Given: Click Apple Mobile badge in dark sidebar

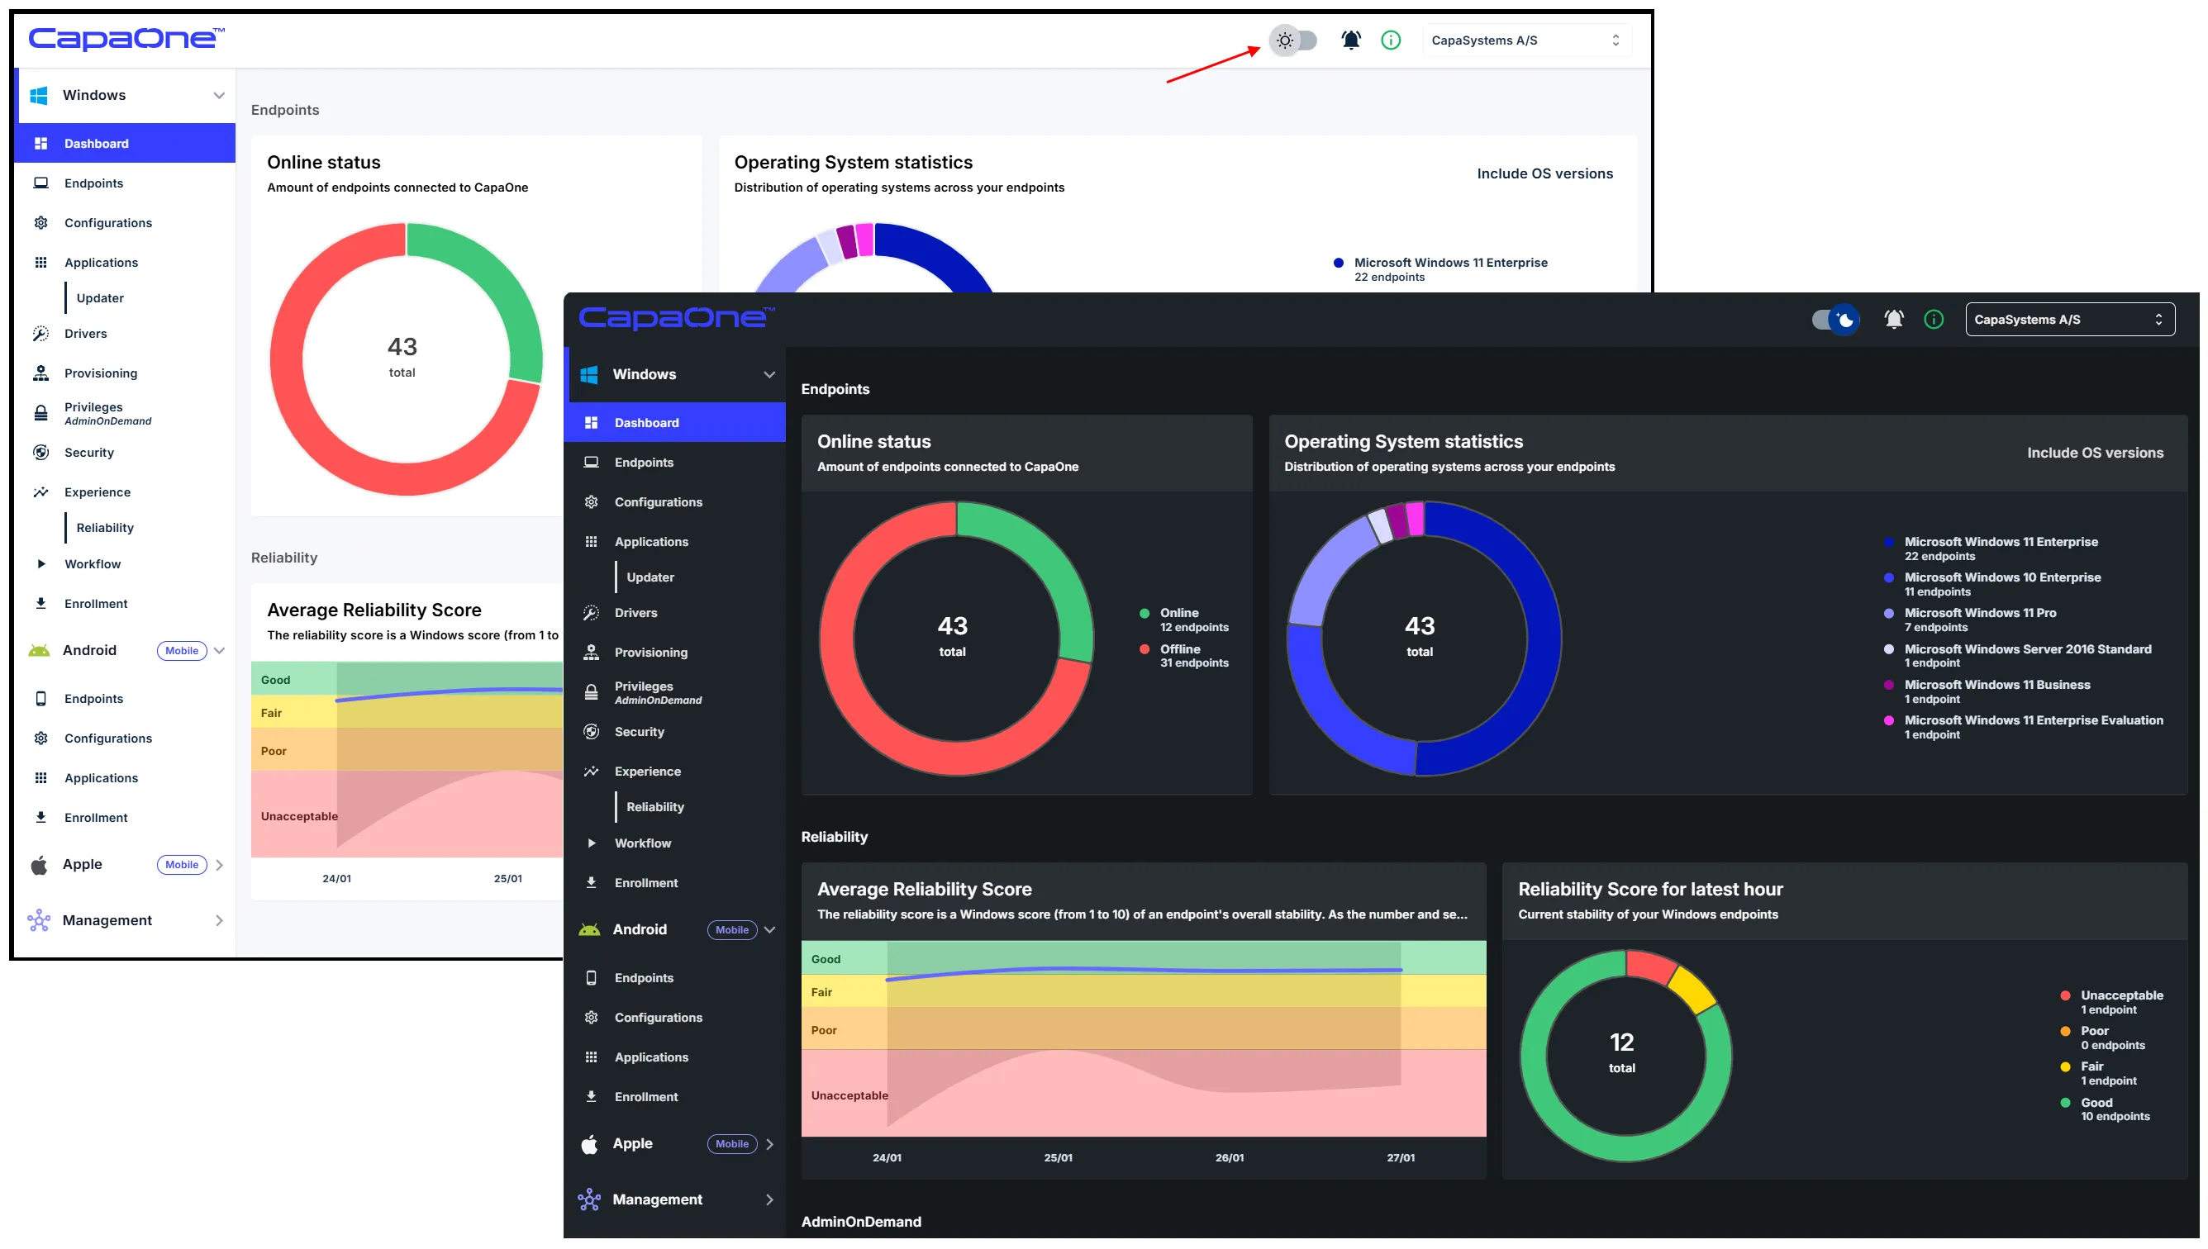Looking at the screenshot, I should pyautogui.click(x=731, y=1144).
